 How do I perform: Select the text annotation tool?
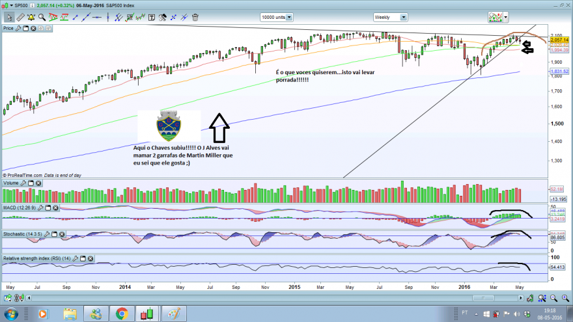click(x=152, y=17)
